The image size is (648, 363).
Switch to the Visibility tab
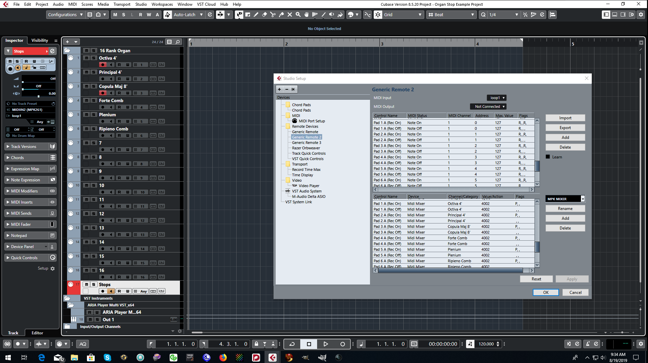pyautogui.click(x=40, y=40)
